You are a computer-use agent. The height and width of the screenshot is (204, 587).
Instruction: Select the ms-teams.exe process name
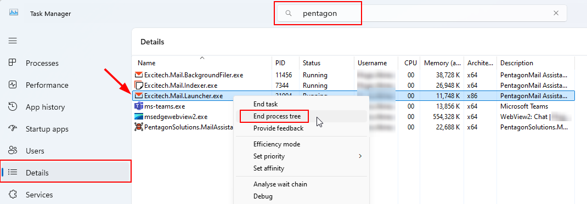click(165, 106)
